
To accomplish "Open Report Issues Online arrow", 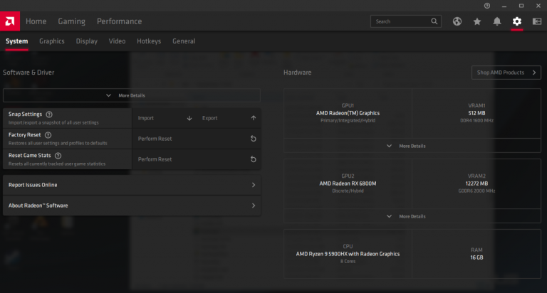I will pyautogui.click(x=254, y=185).
